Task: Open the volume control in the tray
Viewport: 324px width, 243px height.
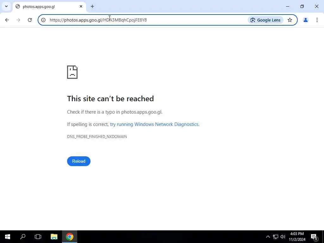Action: [x=283, y=237]
